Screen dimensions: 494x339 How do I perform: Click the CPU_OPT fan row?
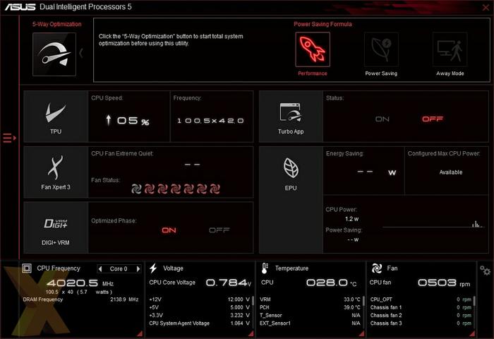click(421, 299)
